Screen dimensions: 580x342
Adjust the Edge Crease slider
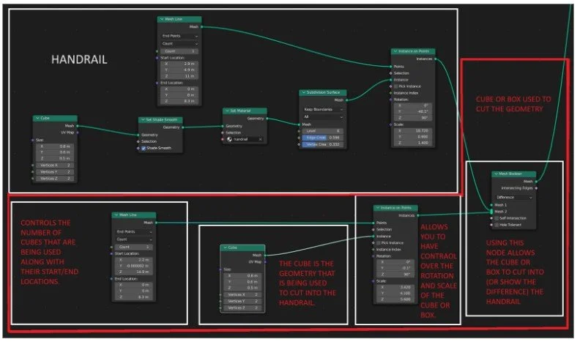coord(323,138)
